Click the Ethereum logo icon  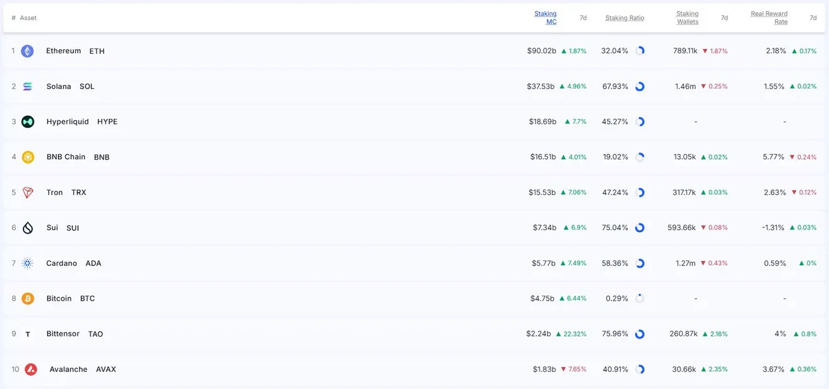[28, 51]
